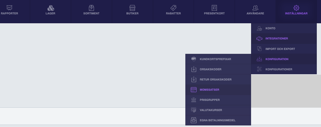
Task: Open Orsakskoder submenu text
Action: pos(210,70)
